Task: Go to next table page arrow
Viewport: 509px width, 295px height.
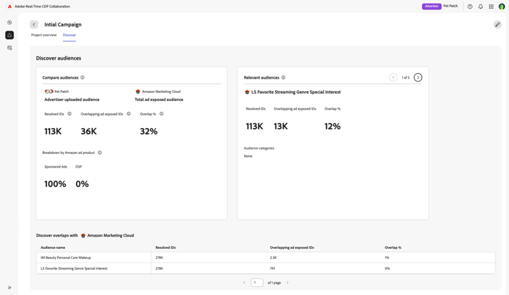Action: 288,283
